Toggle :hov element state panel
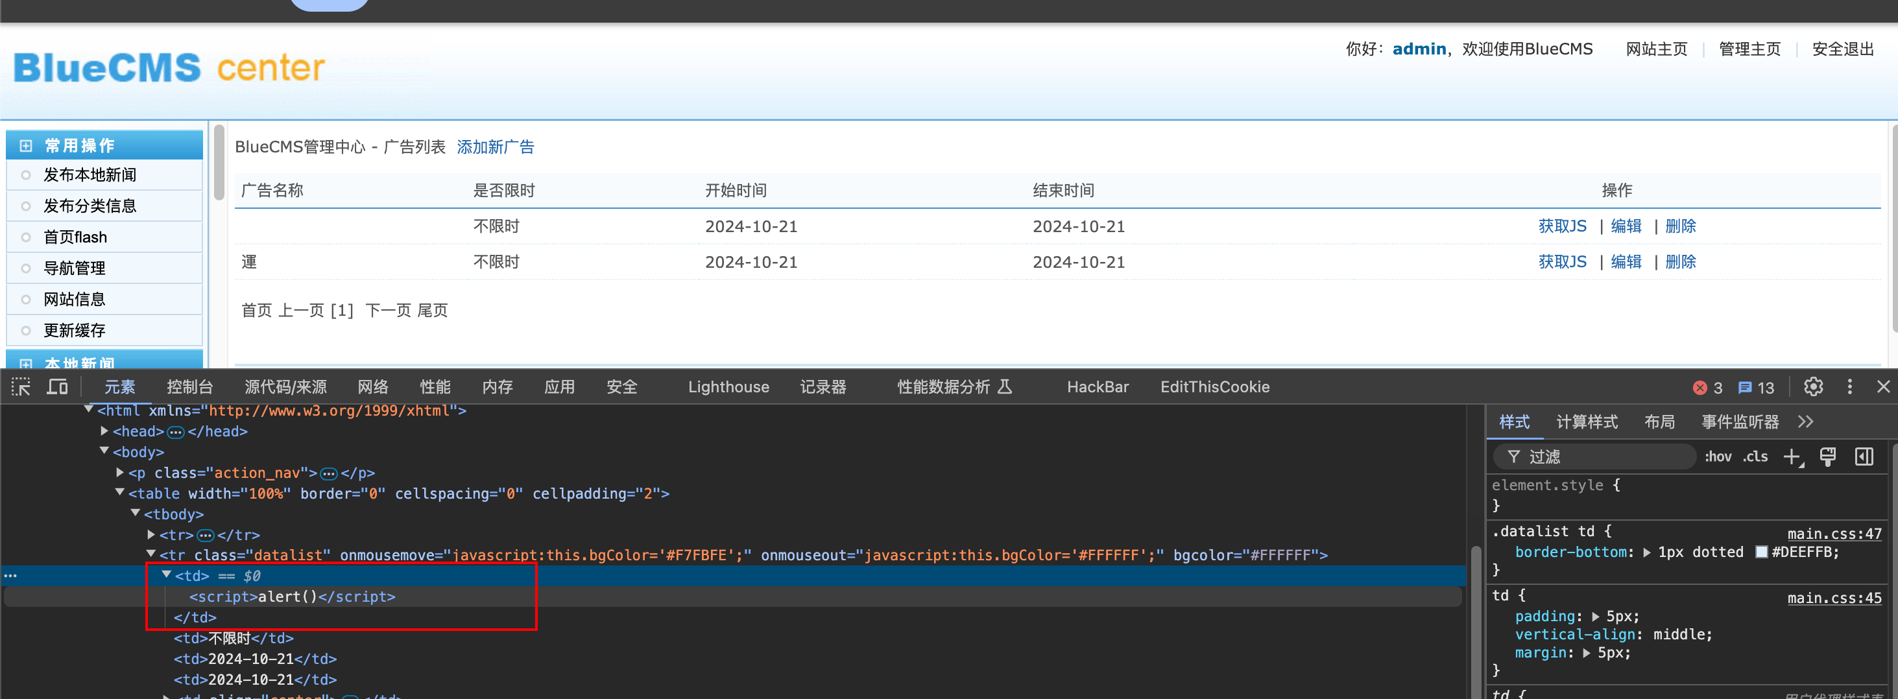1898x699 pixels. 1718,456
